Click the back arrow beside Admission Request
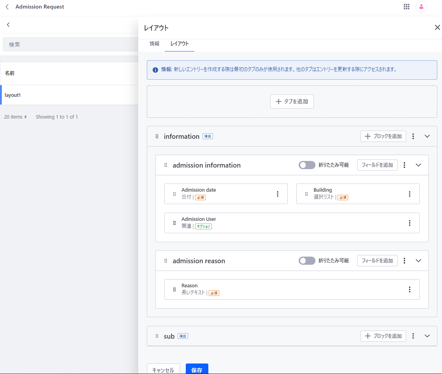The height and width of the screenshot is (374, 442). 7,7
